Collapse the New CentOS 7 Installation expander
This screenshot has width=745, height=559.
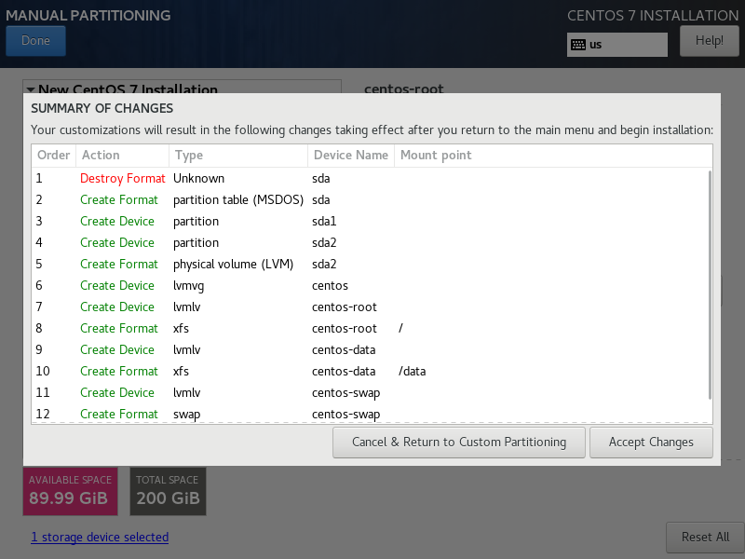pos(31,90)
